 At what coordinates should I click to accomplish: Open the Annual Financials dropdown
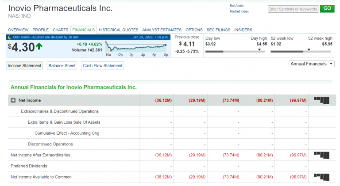point(311,64)
